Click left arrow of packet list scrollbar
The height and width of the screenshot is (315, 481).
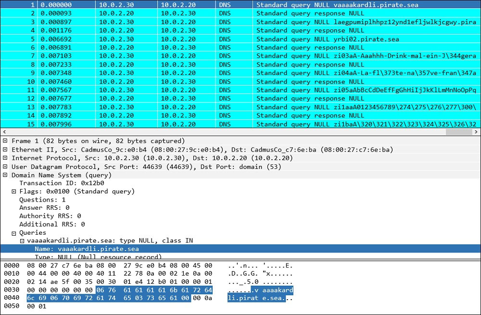tap(4, 132)
